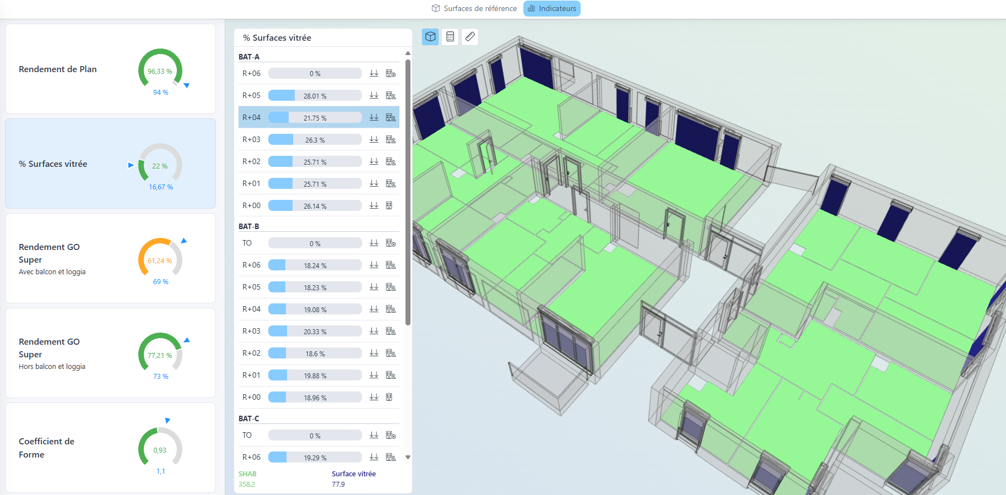Viewport: 1006px width, 495px height.
Task: Click double down-arrow icon for BAT-B R+04
Action: [374, 309]
